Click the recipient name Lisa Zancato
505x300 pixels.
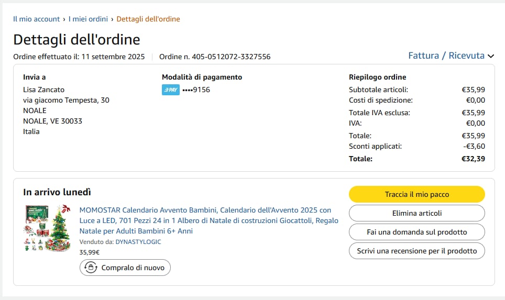point(44,90)
